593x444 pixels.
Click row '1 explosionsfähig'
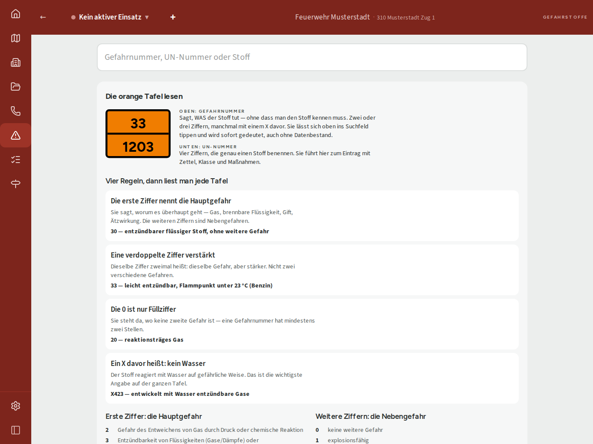(x=342, y=440)
